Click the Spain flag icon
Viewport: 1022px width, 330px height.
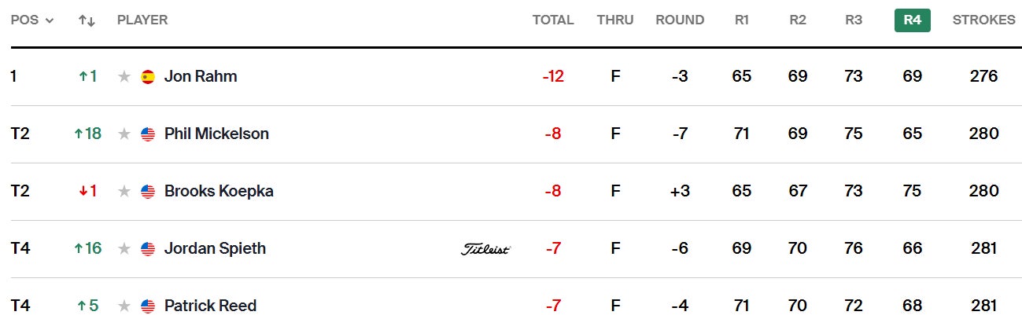point(148,76)
